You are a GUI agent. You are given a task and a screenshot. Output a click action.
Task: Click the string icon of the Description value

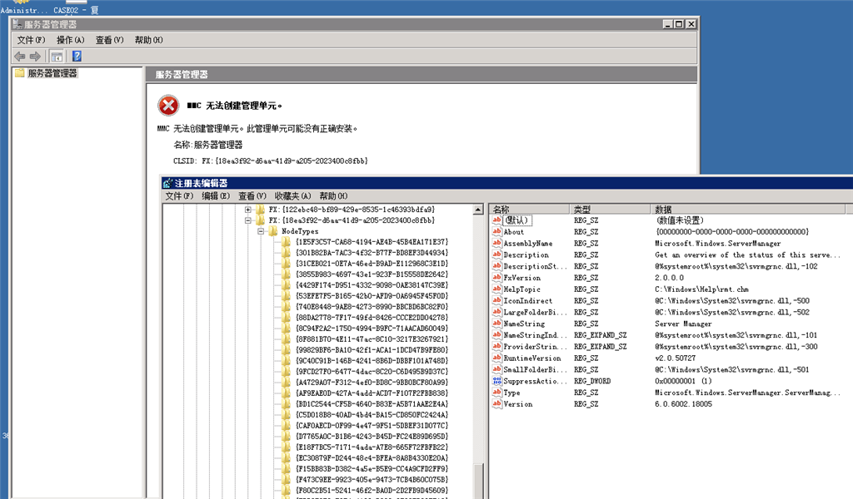[x=496, y=254]
